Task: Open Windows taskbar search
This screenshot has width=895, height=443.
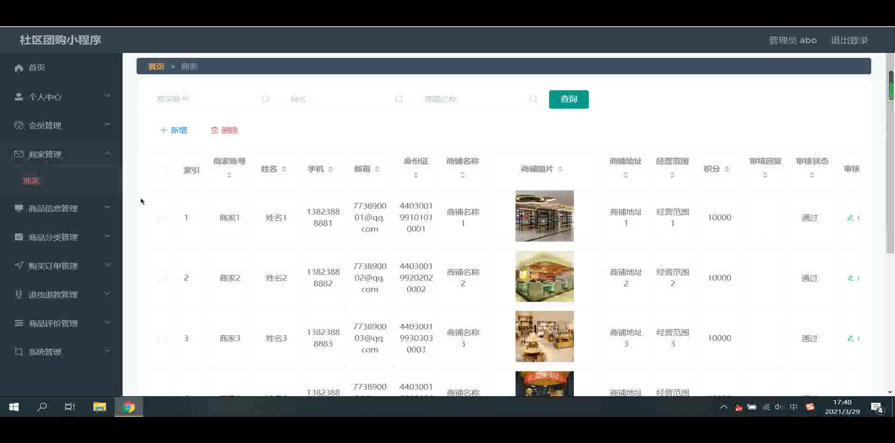Action: click(x=42, y=407)
